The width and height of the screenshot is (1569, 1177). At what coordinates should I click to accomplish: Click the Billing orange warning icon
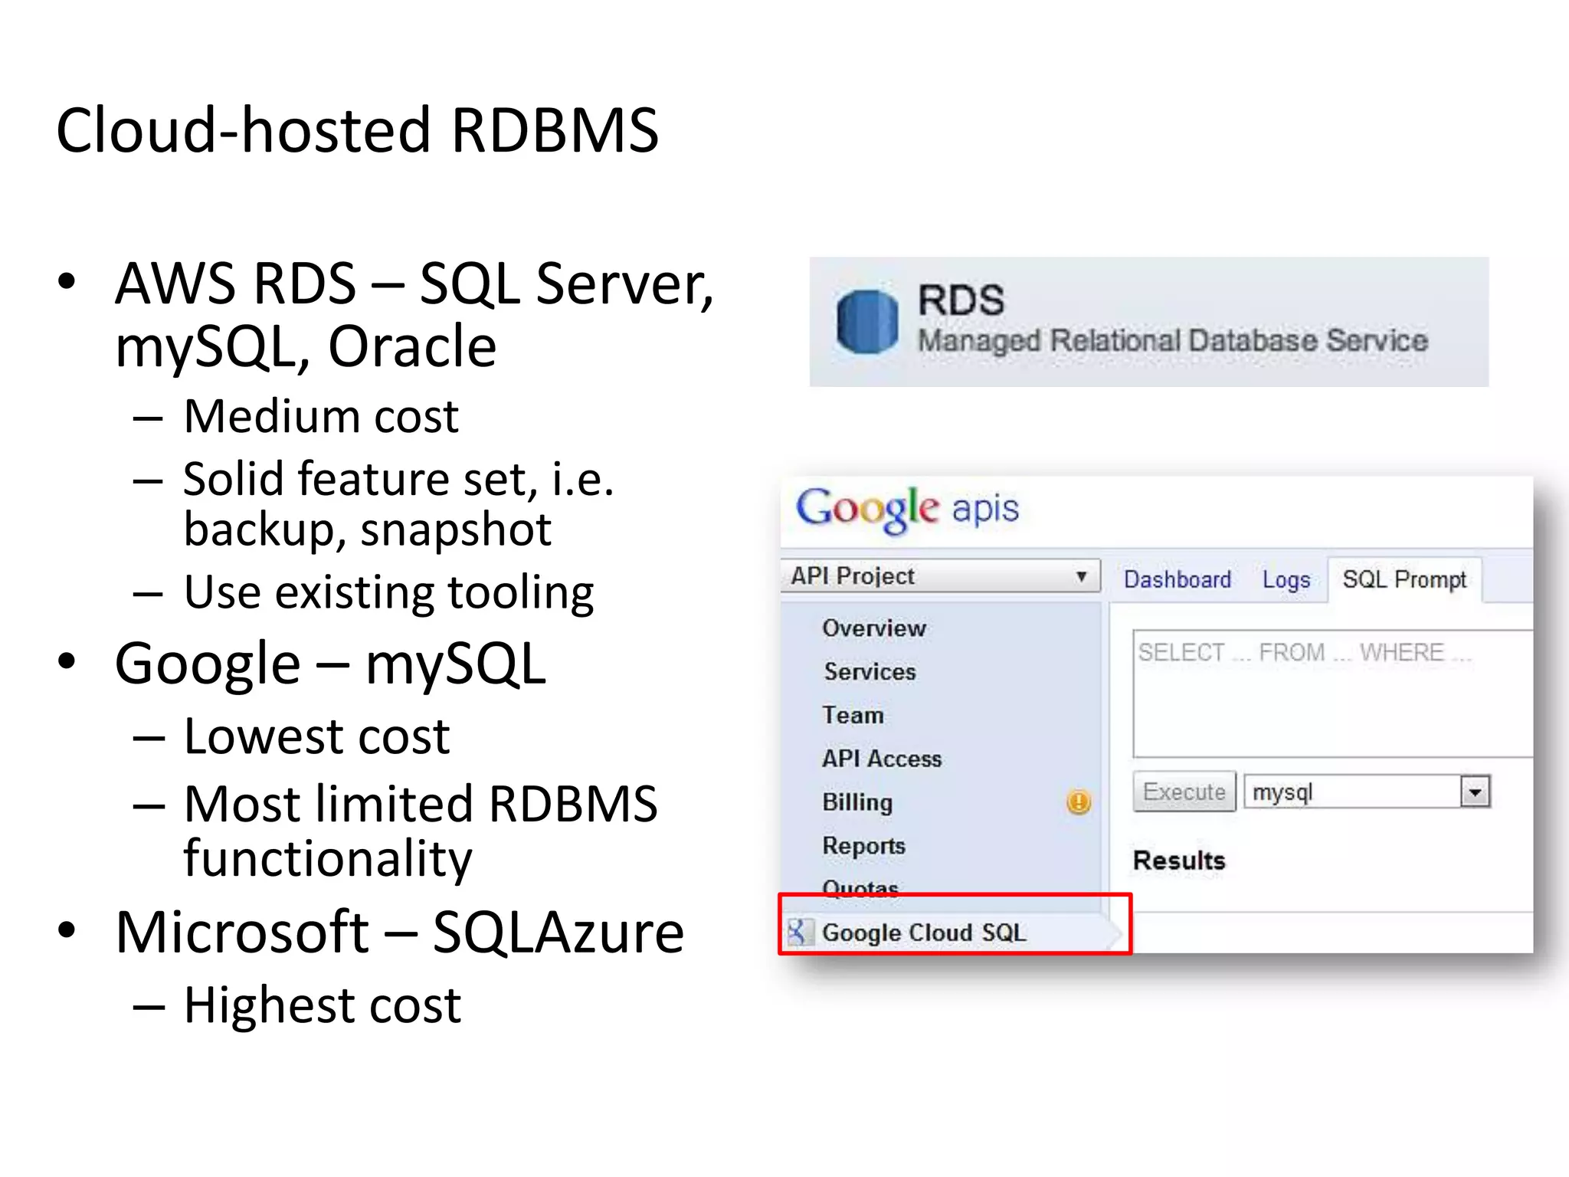point(1079,802)
